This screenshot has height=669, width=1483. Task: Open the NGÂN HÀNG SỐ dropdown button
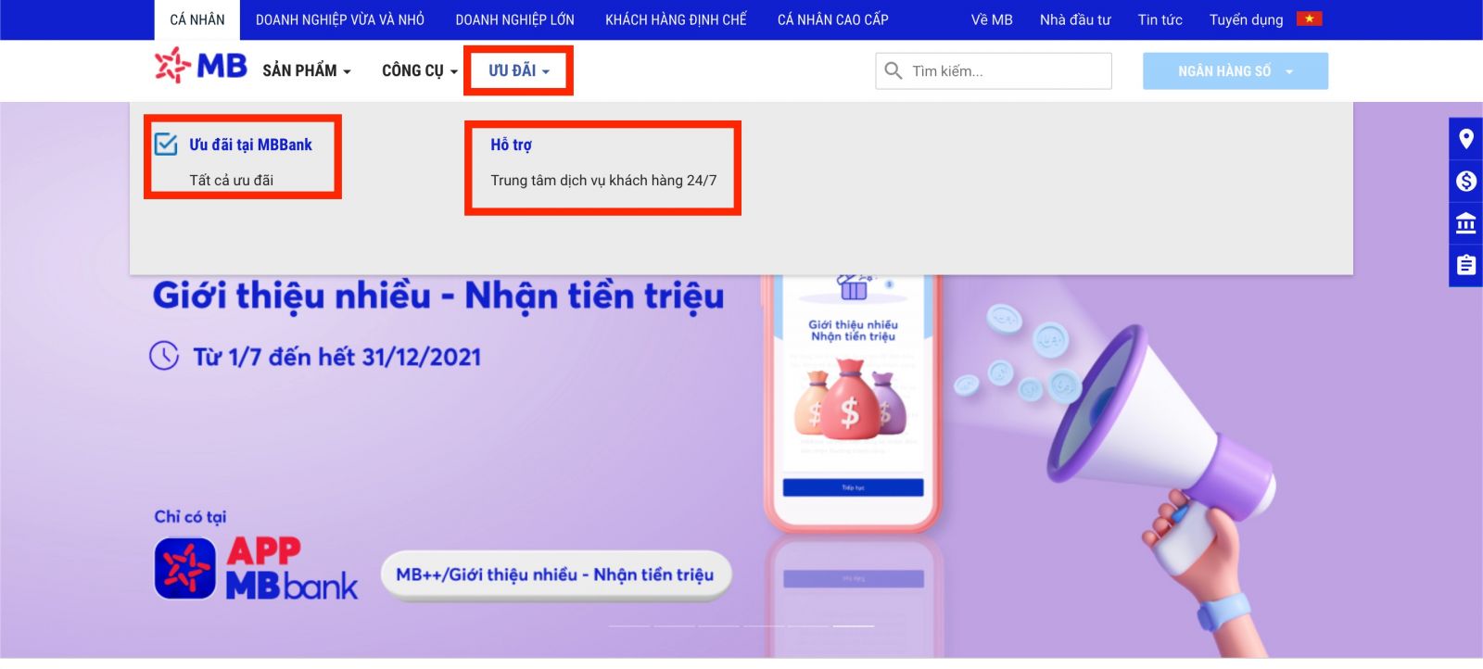coord(1235,71)
